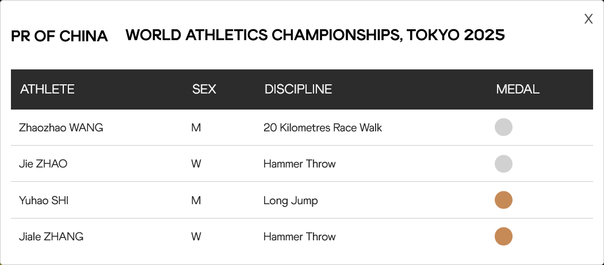Select the Long Jump discipline

[290, 201]
